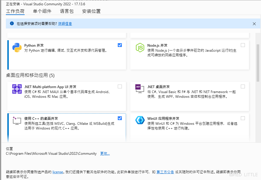Open the 第三方公告 link
The image size is (261, 180).
pos(165,172)
